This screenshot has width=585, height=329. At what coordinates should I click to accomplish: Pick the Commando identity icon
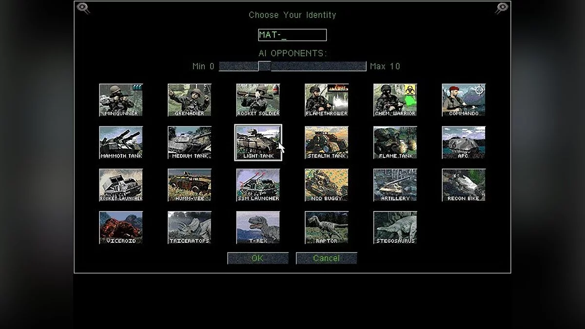click(464, 100)
